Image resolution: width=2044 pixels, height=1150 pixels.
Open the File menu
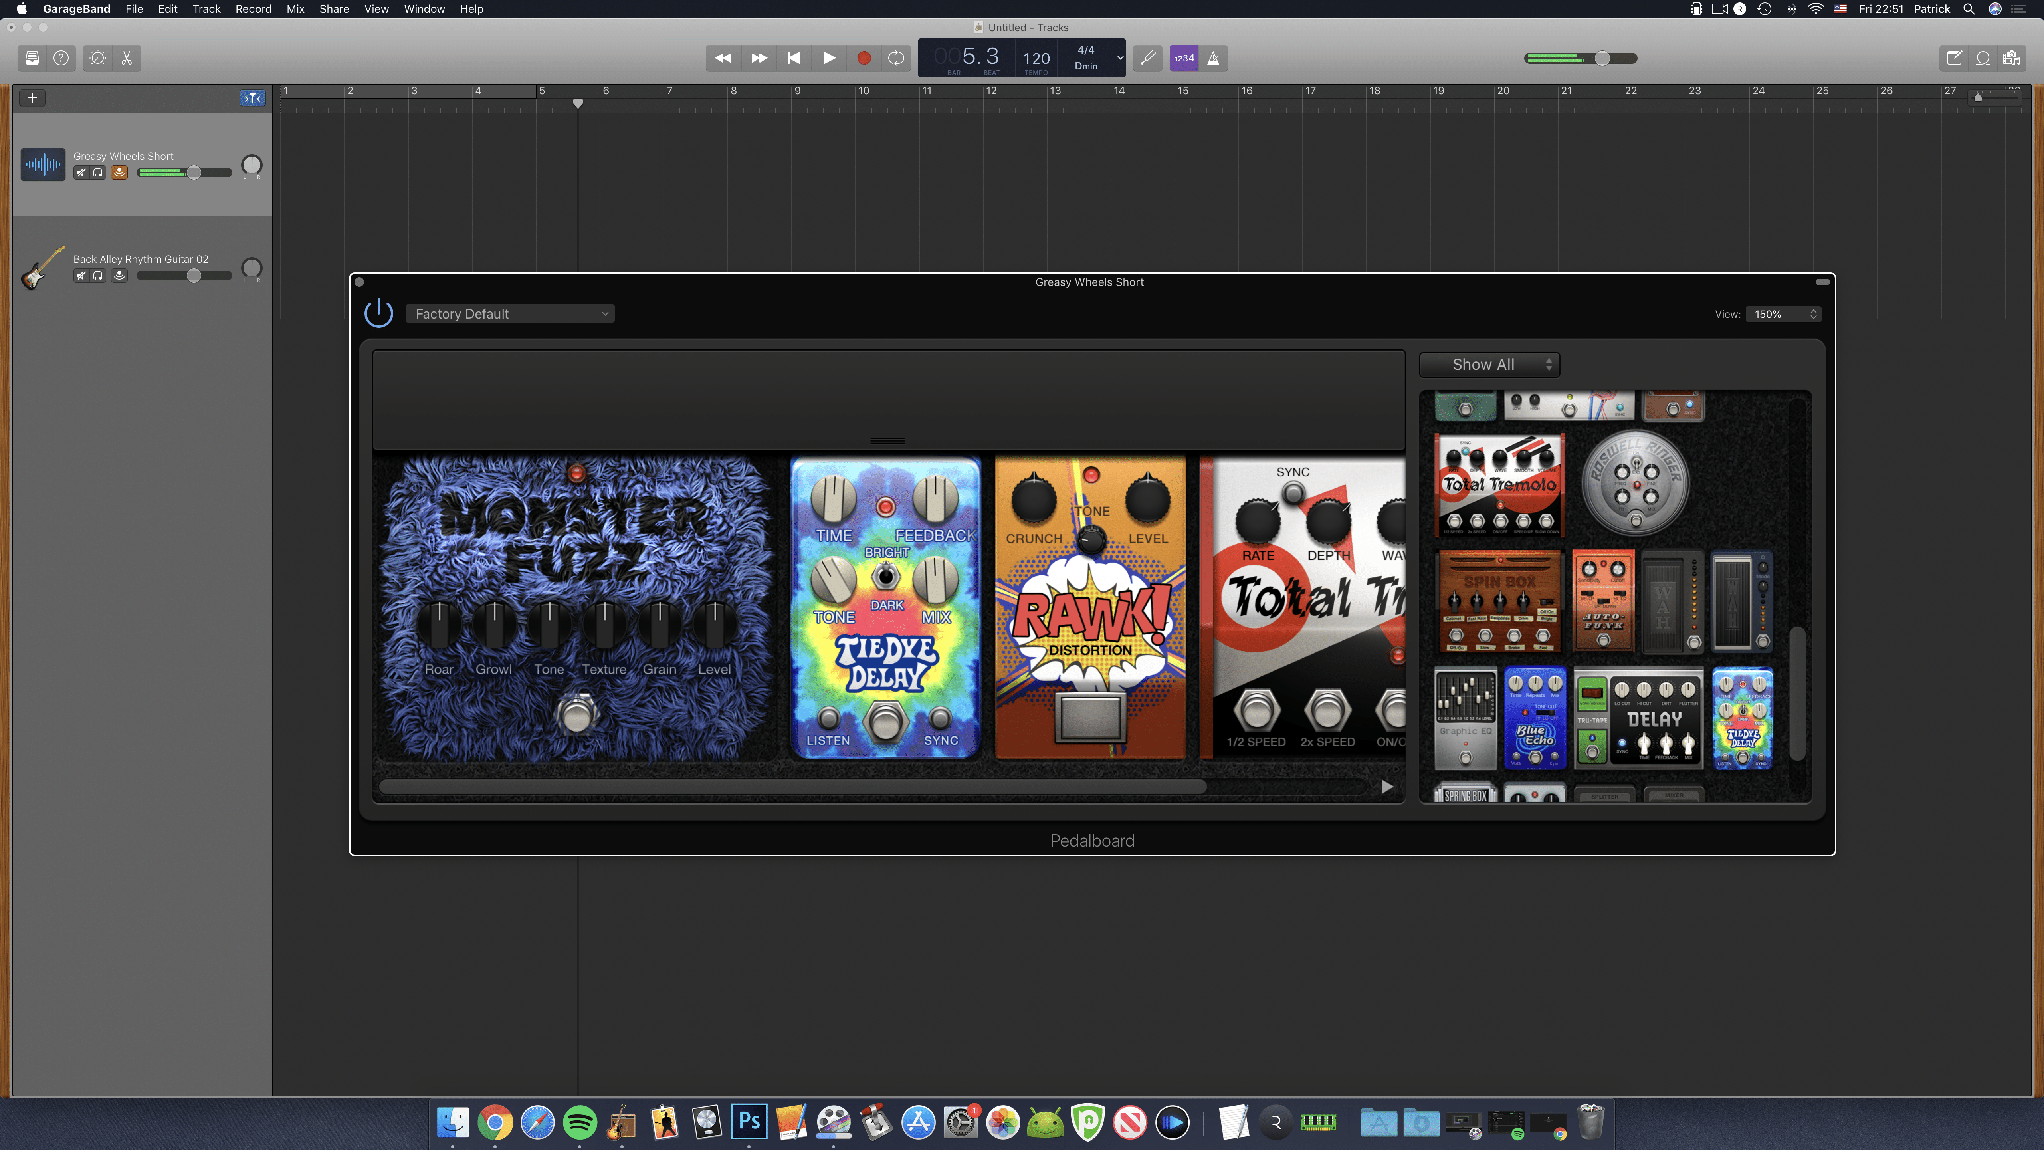(x=134, y=9)
